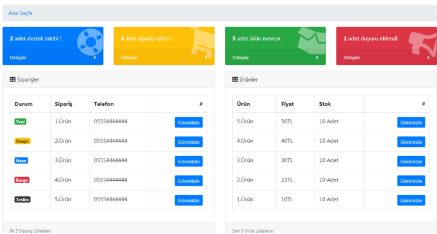437x234 pixels.
Task: Click chevron arrow on sipariş talebi card
Action: pos(206,57)
